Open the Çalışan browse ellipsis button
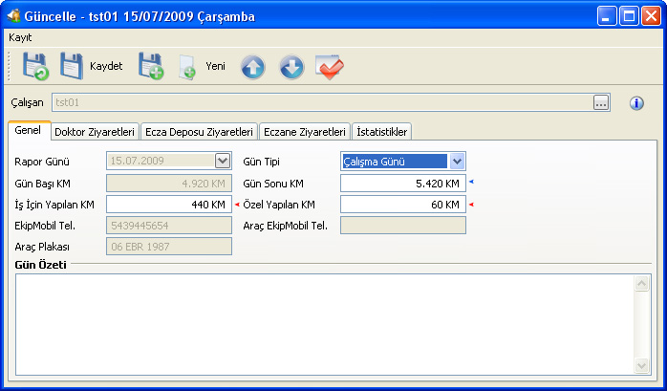The width and height of the screenshot is (667, 391). click(x=601, y=103)
